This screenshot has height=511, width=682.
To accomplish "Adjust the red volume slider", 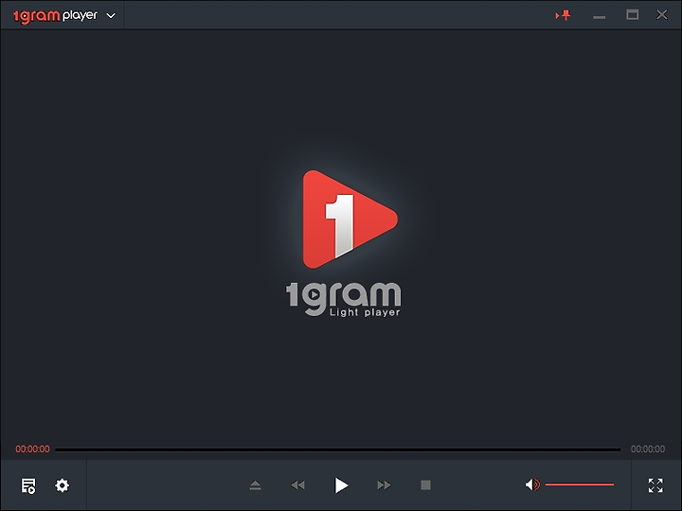I will point(580,485).
